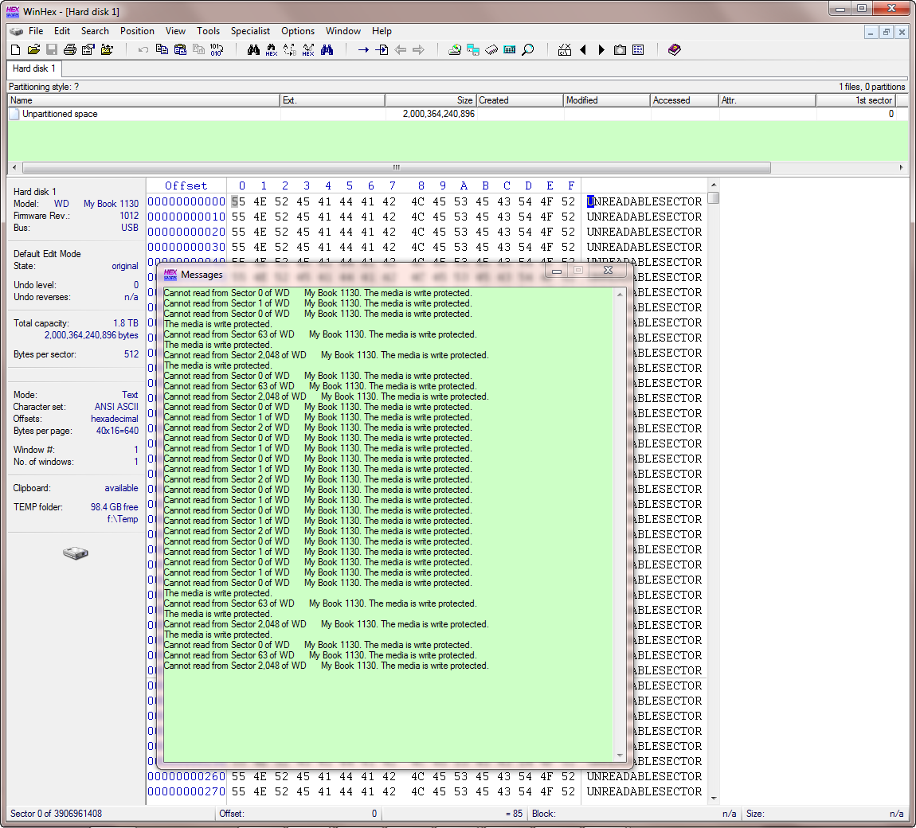Image resolution: width=916 pixels, height=828 pixels.
Task: Open the Edit menu
Action: 62,32
